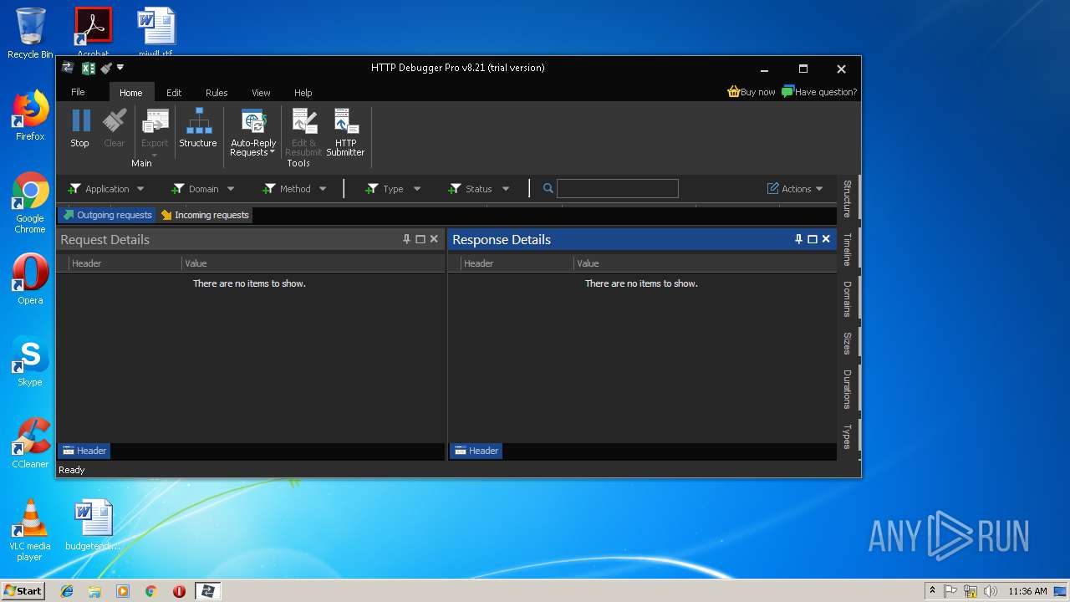Open the Domains side panel tab

click(848, 298)
